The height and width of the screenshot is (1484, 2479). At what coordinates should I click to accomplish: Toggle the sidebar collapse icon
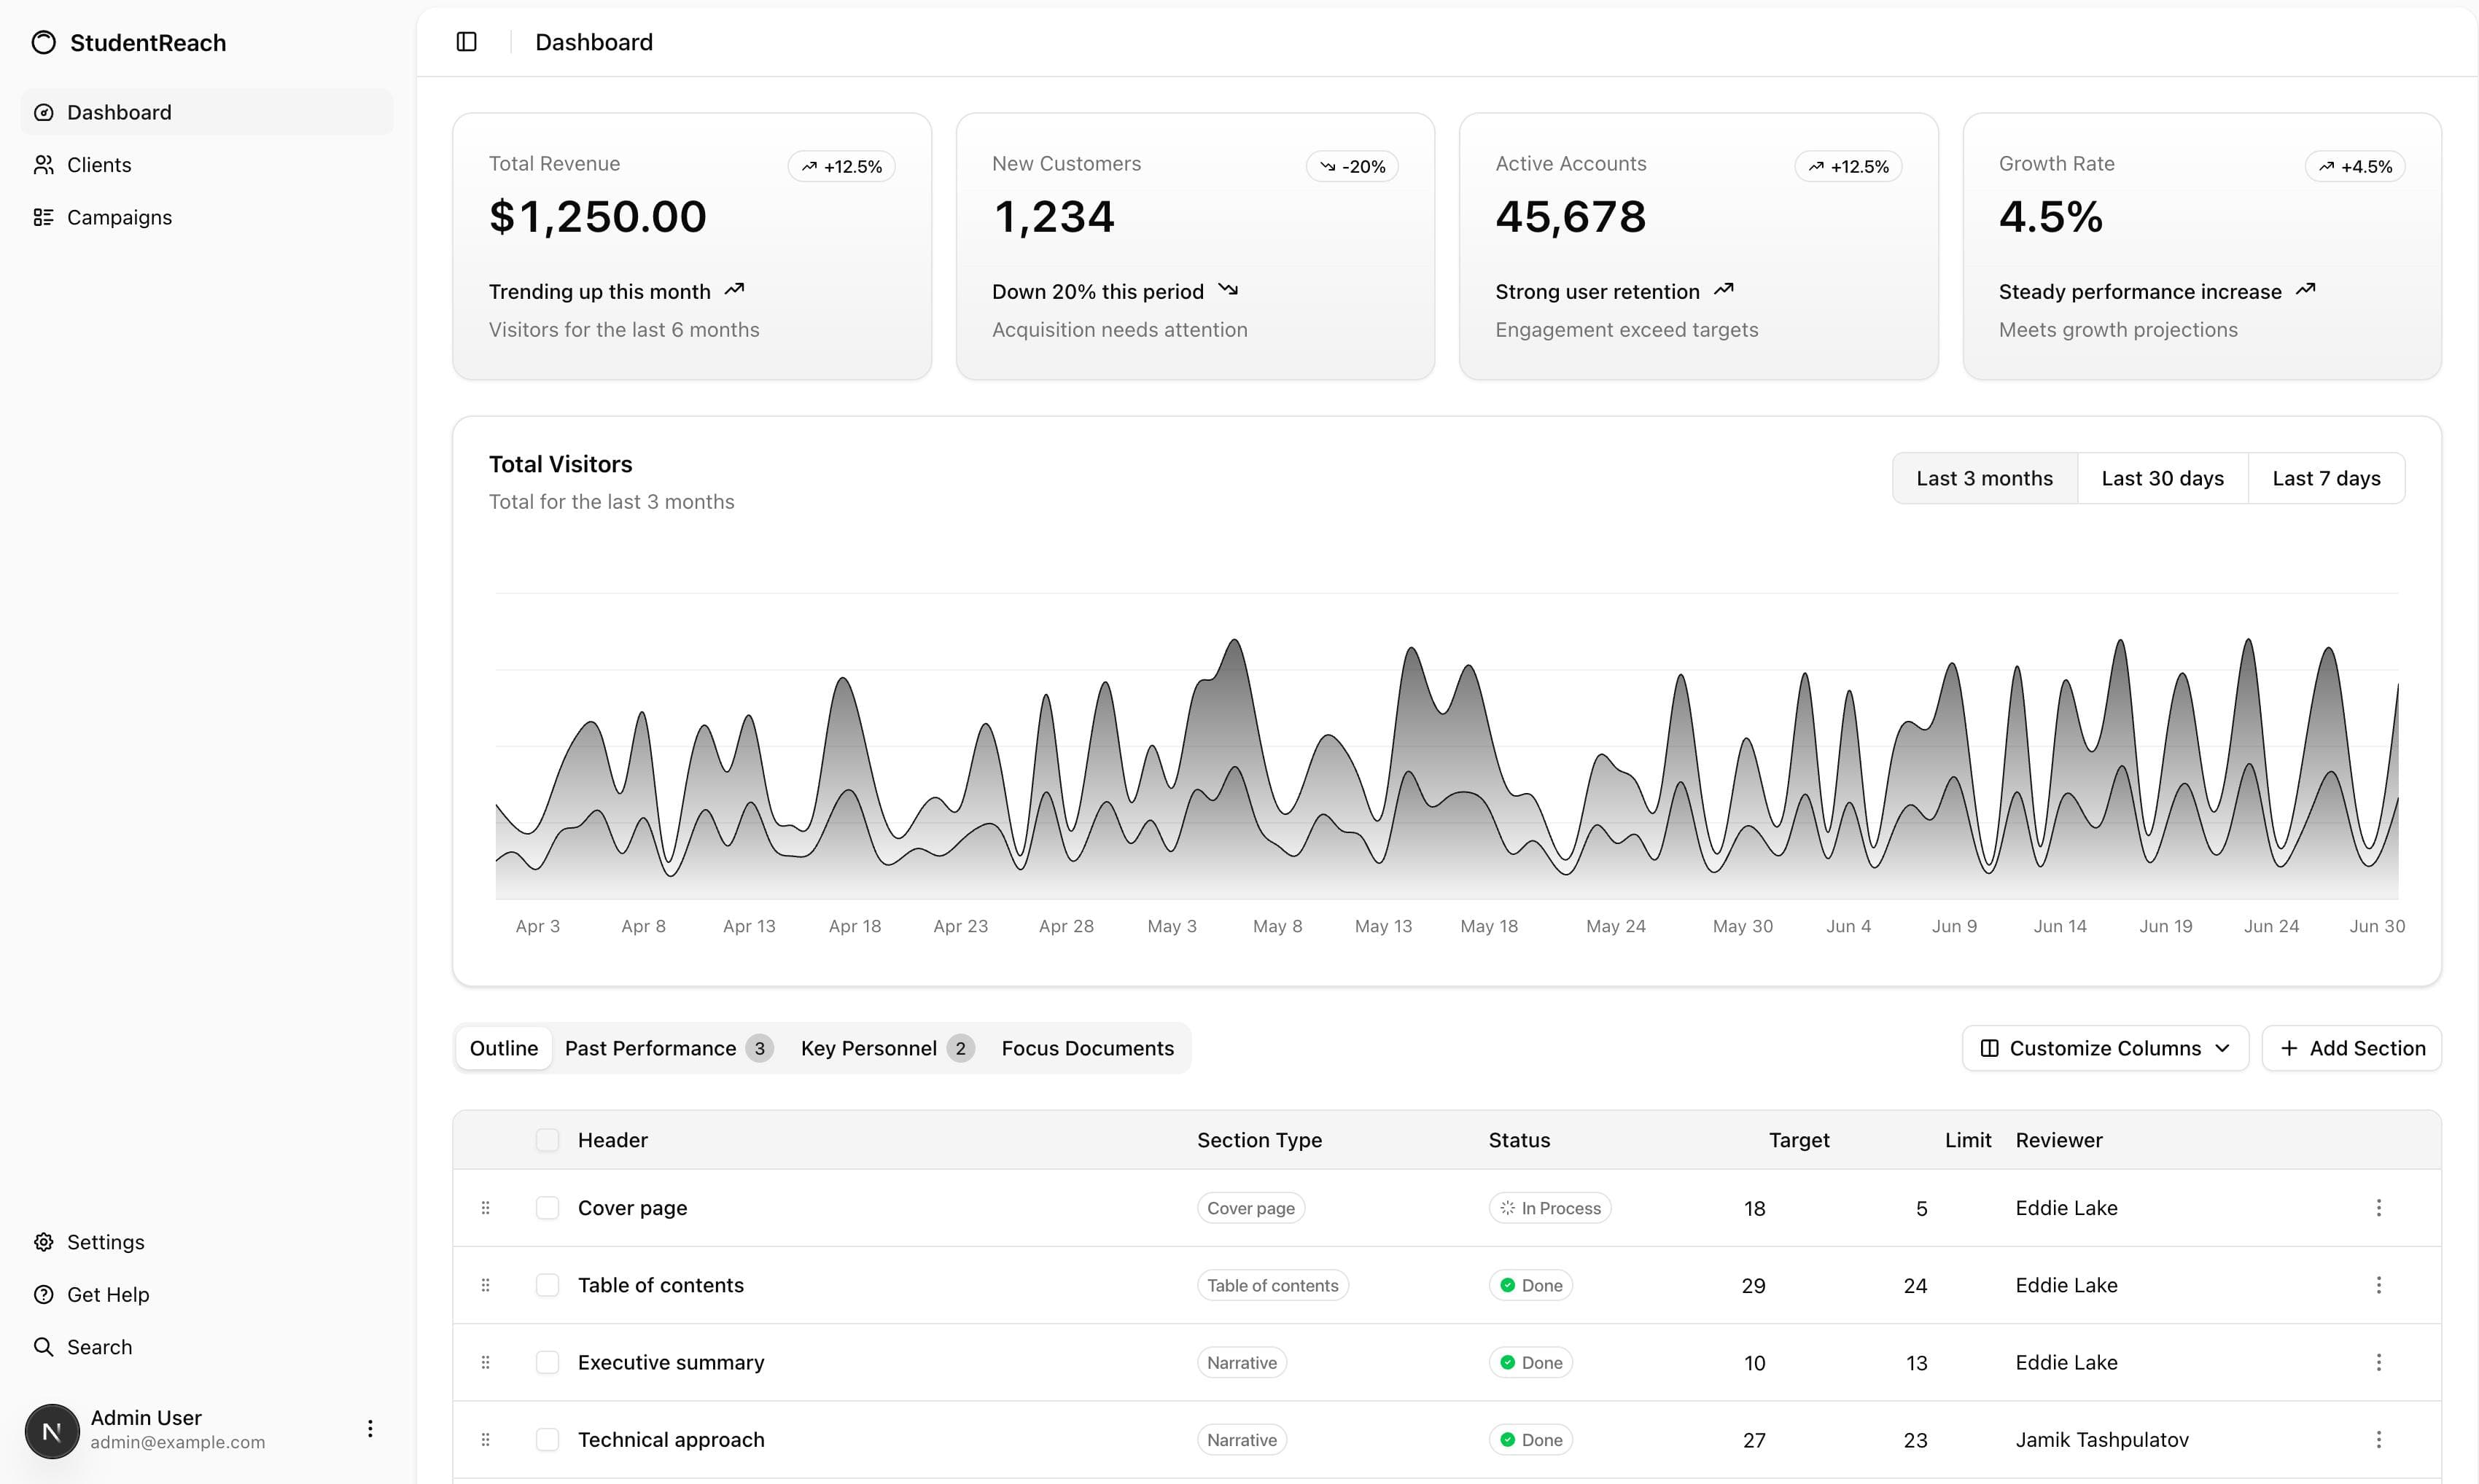click(x=466, y=42)
